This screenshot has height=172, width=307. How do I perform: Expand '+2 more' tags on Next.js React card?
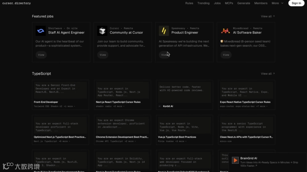coord(119,106)
